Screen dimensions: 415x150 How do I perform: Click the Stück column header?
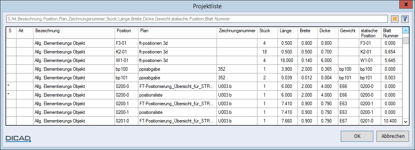pos(268,33)
